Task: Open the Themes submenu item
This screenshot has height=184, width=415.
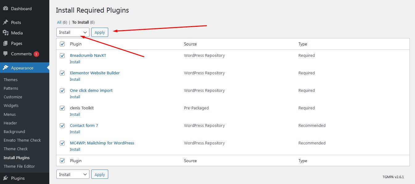Action: pyautogui.click(x=10, y=80)
